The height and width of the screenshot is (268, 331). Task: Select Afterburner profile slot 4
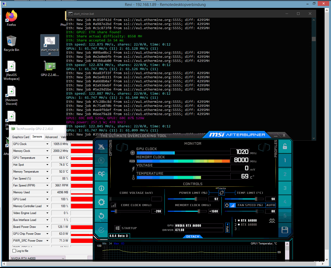(285, 202)
